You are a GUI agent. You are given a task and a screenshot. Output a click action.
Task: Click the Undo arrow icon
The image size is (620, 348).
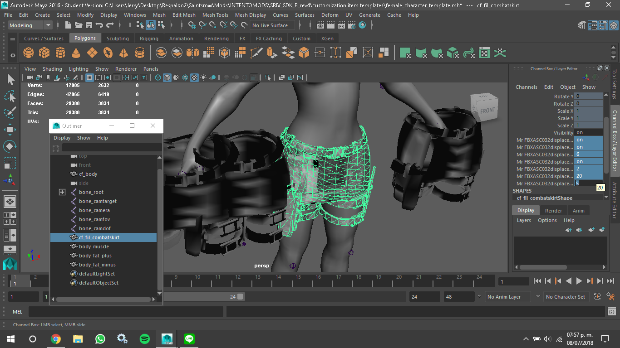(99, 25)
